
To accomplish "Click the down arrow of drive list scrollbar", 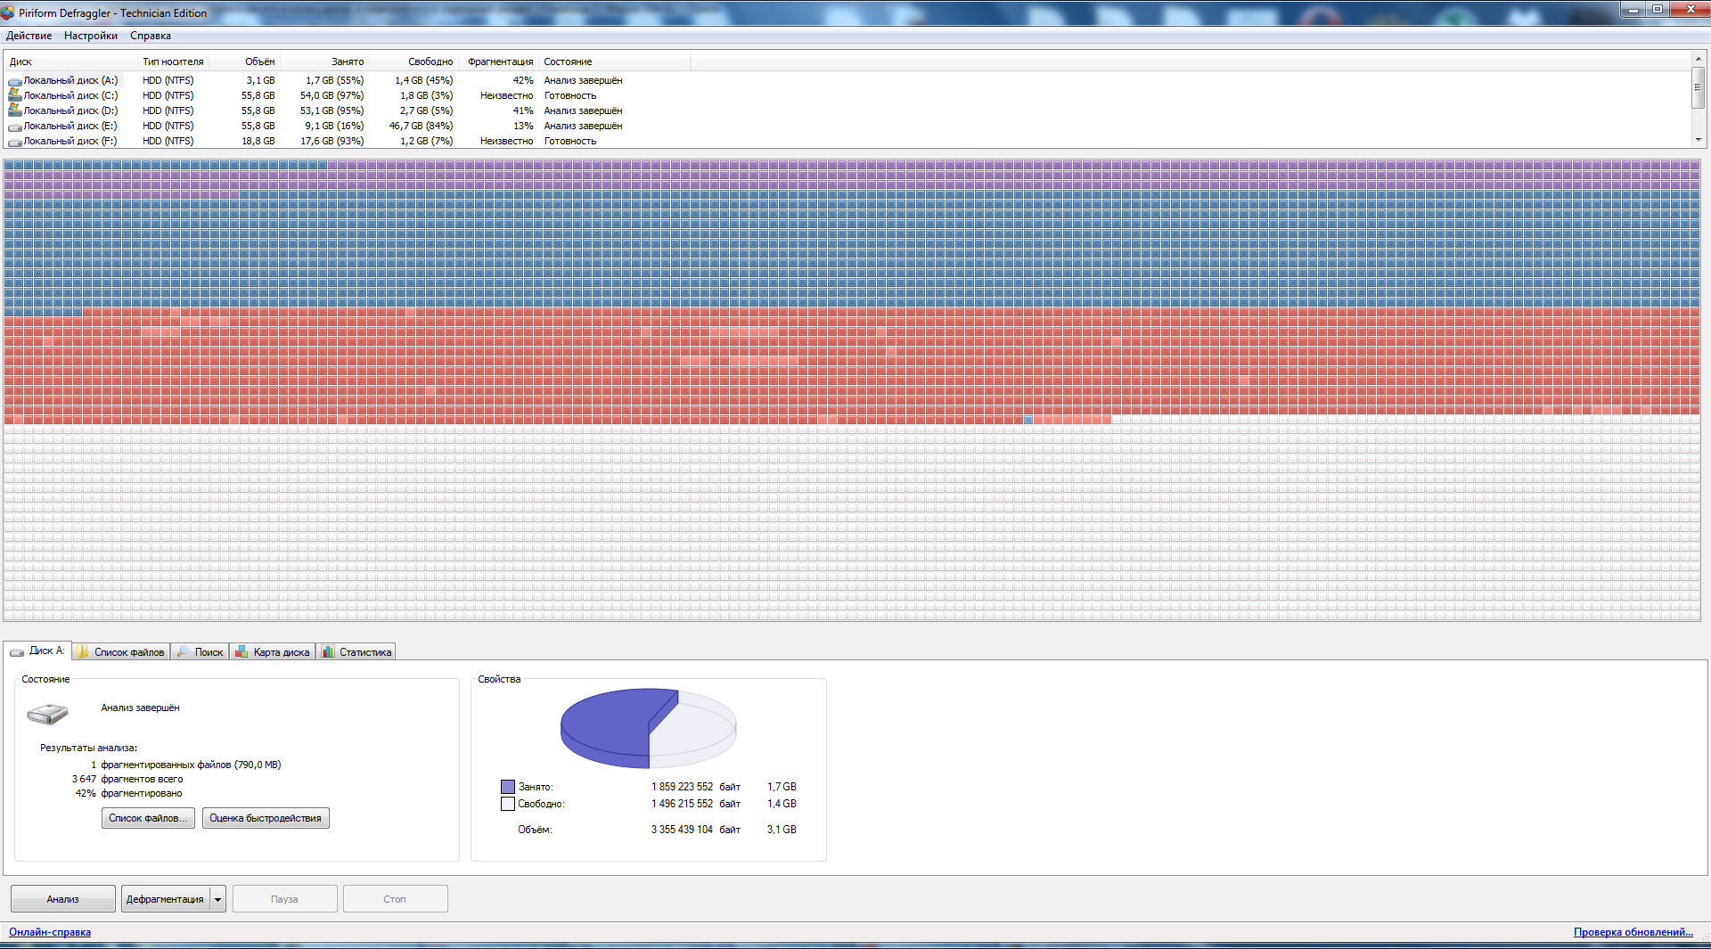I will 1699,140.
